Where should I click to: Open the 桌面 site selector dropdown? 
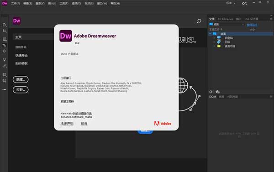[227, 24]
